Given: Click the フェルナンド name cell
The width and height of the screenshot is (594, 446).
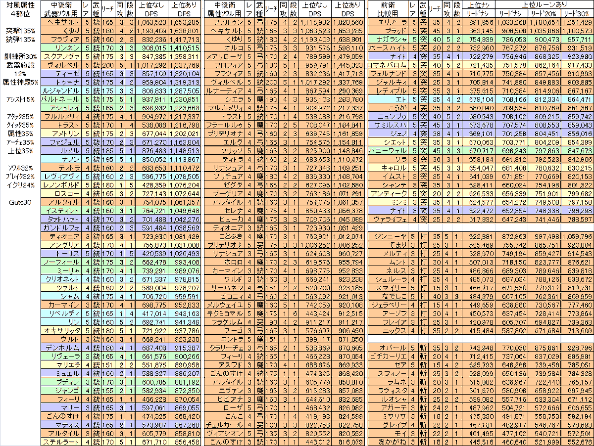Looking at the screenshot, I should click(389, 73).
